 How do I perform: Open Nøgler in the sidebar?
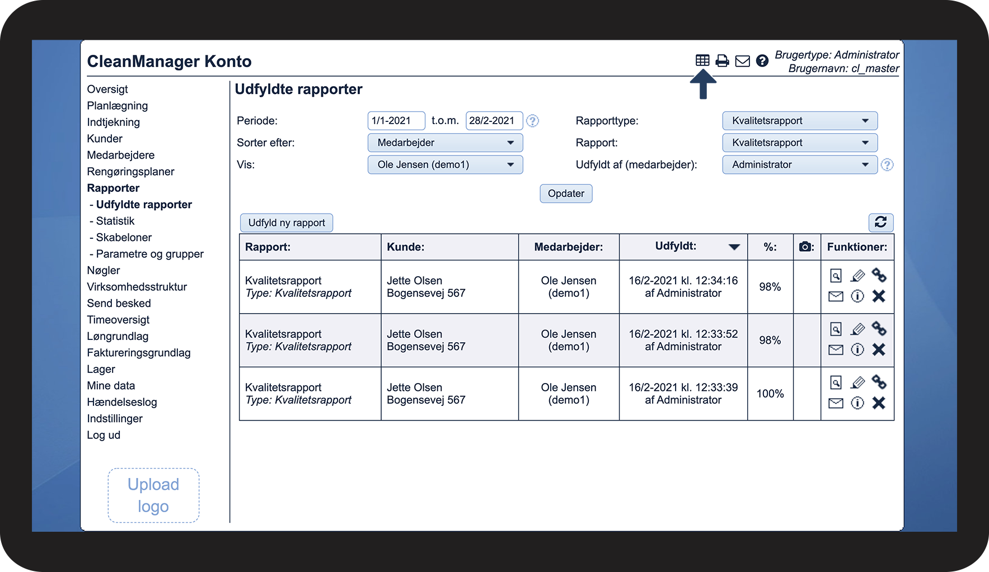104,271
